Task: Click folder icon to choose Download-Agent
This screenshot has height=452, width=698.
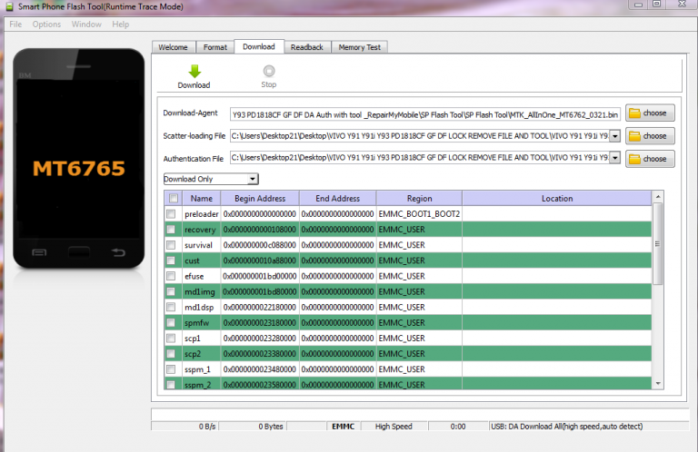Action: click(x=634, y=113)
